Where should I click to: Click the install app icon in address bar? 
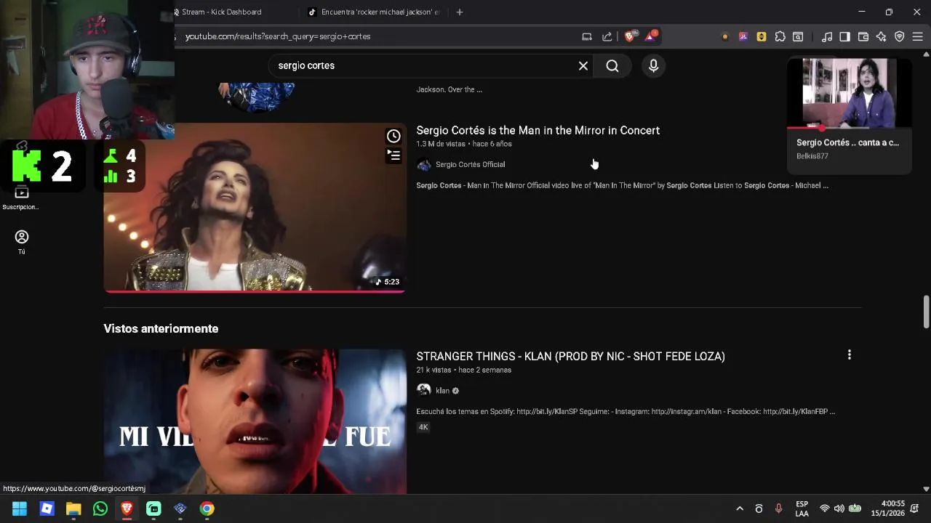coord(587,36)
